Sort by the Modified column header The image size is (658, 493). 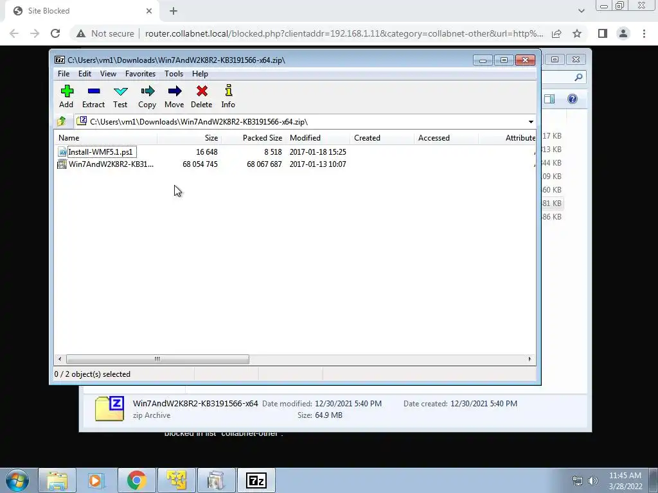pyautogui.click(x=318, y=138)
